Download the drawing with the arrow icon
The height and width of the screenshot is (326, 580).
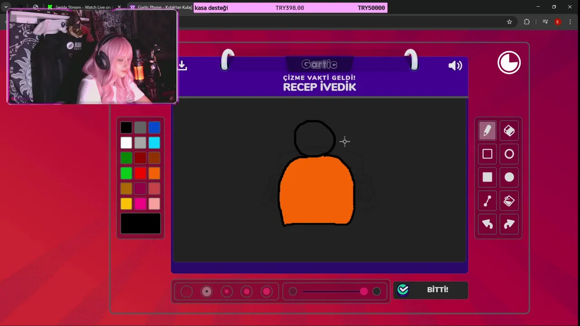tap(182, 65)
